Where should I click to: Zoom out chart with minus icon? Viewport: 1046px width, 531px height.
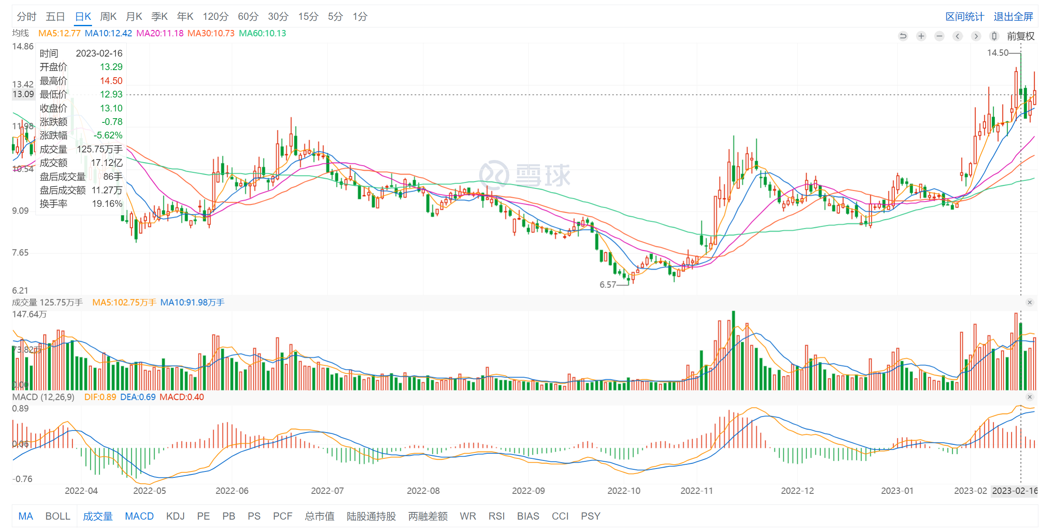pos(939,36)
